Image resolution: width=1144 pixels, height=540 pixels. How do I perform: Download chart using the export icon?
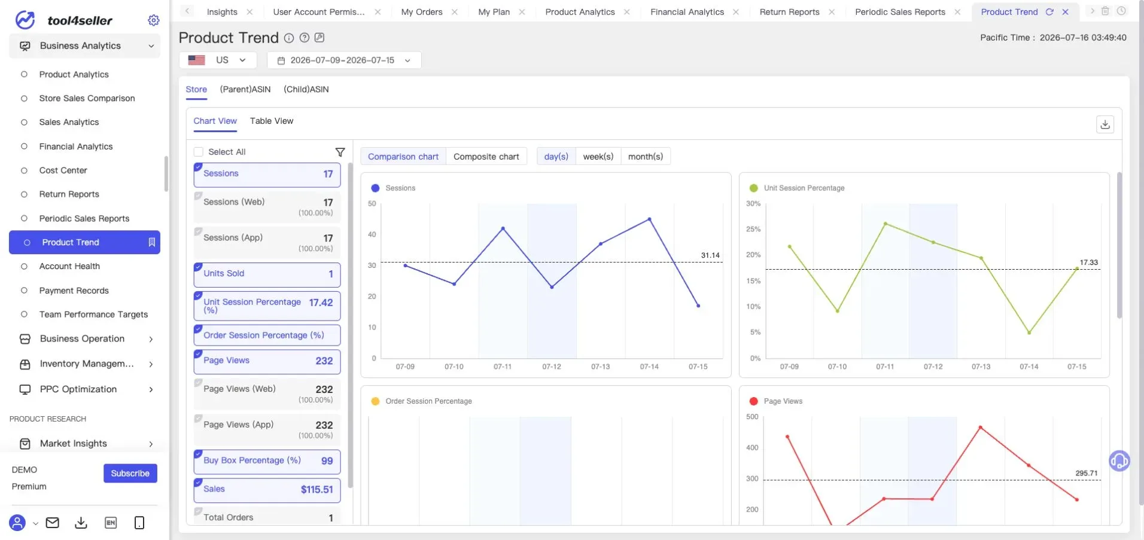(1105, 124)
